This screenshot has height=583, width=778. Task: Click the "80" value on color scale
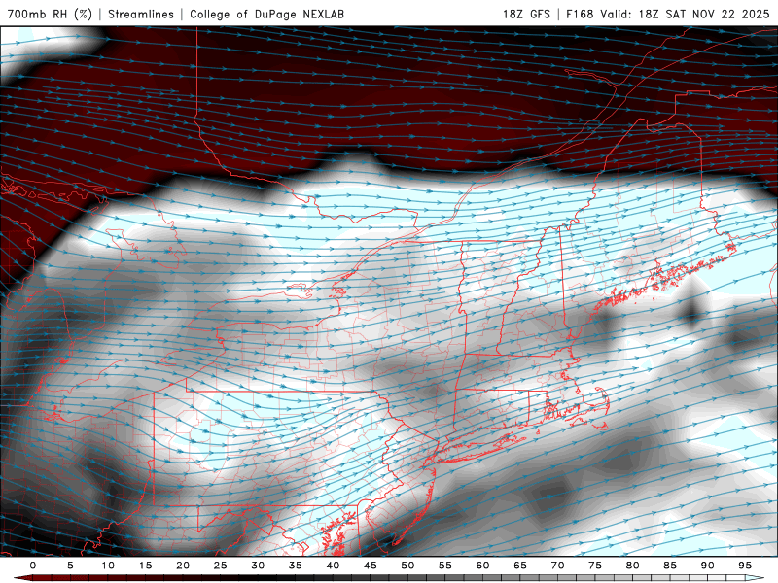coord(632,566)
